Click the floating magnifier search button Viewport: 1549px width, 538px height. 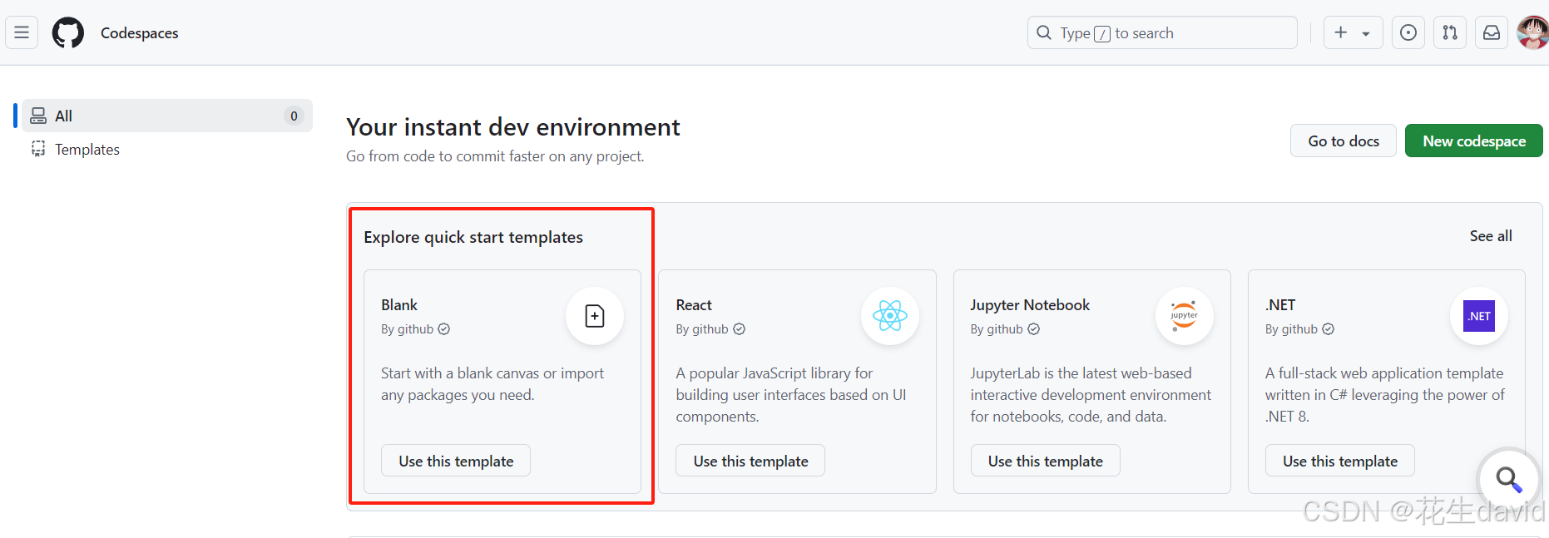click(1508, 479)
